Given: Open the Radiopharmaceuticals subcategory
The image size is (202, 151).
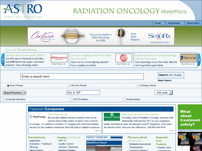Looking at the screenshot, I should point(140,144).
